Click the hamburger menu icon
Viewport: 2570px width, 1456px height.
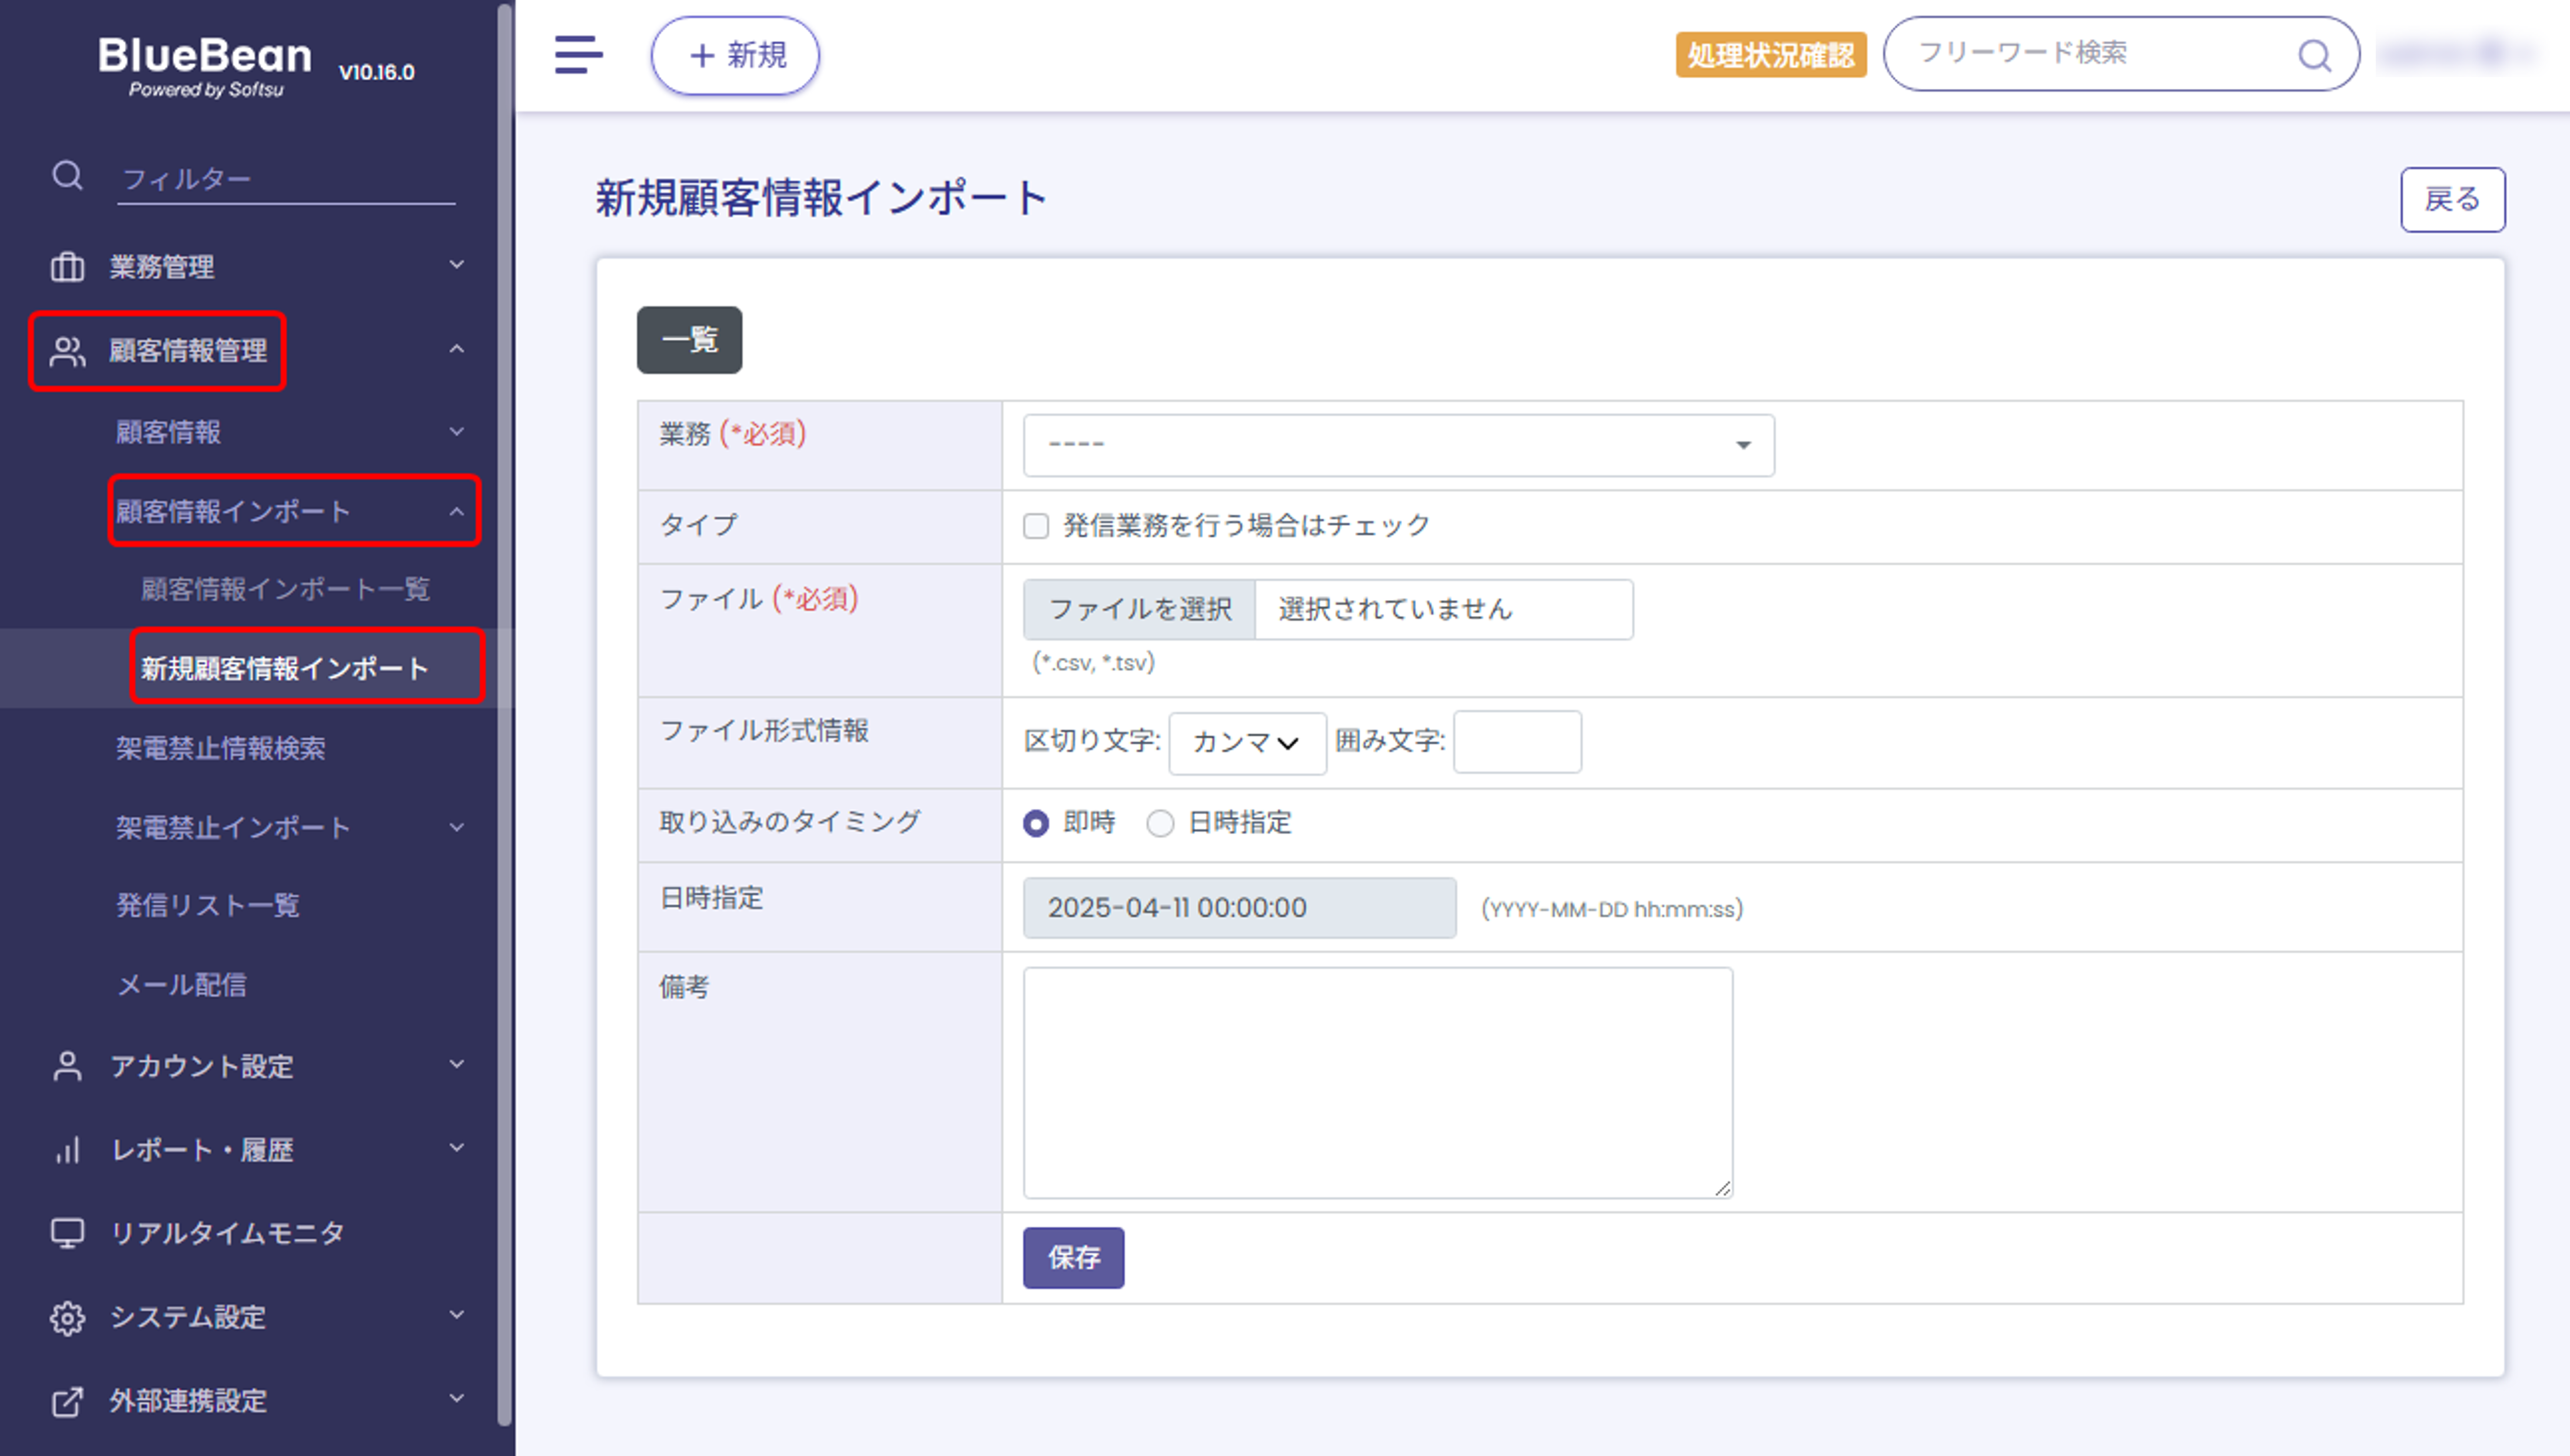click(578, 54)
